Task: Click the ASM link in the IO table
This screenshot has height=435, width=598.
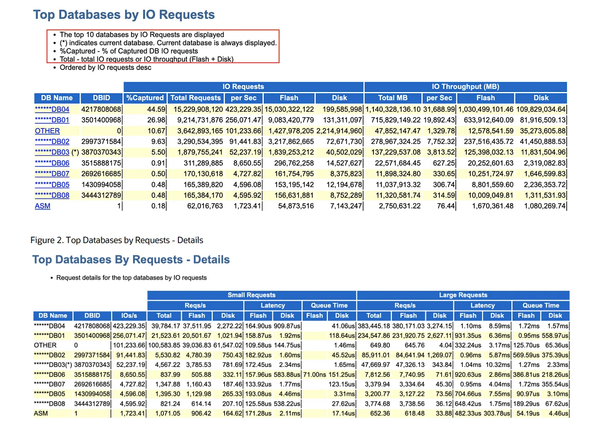Action: coord(42,206)
